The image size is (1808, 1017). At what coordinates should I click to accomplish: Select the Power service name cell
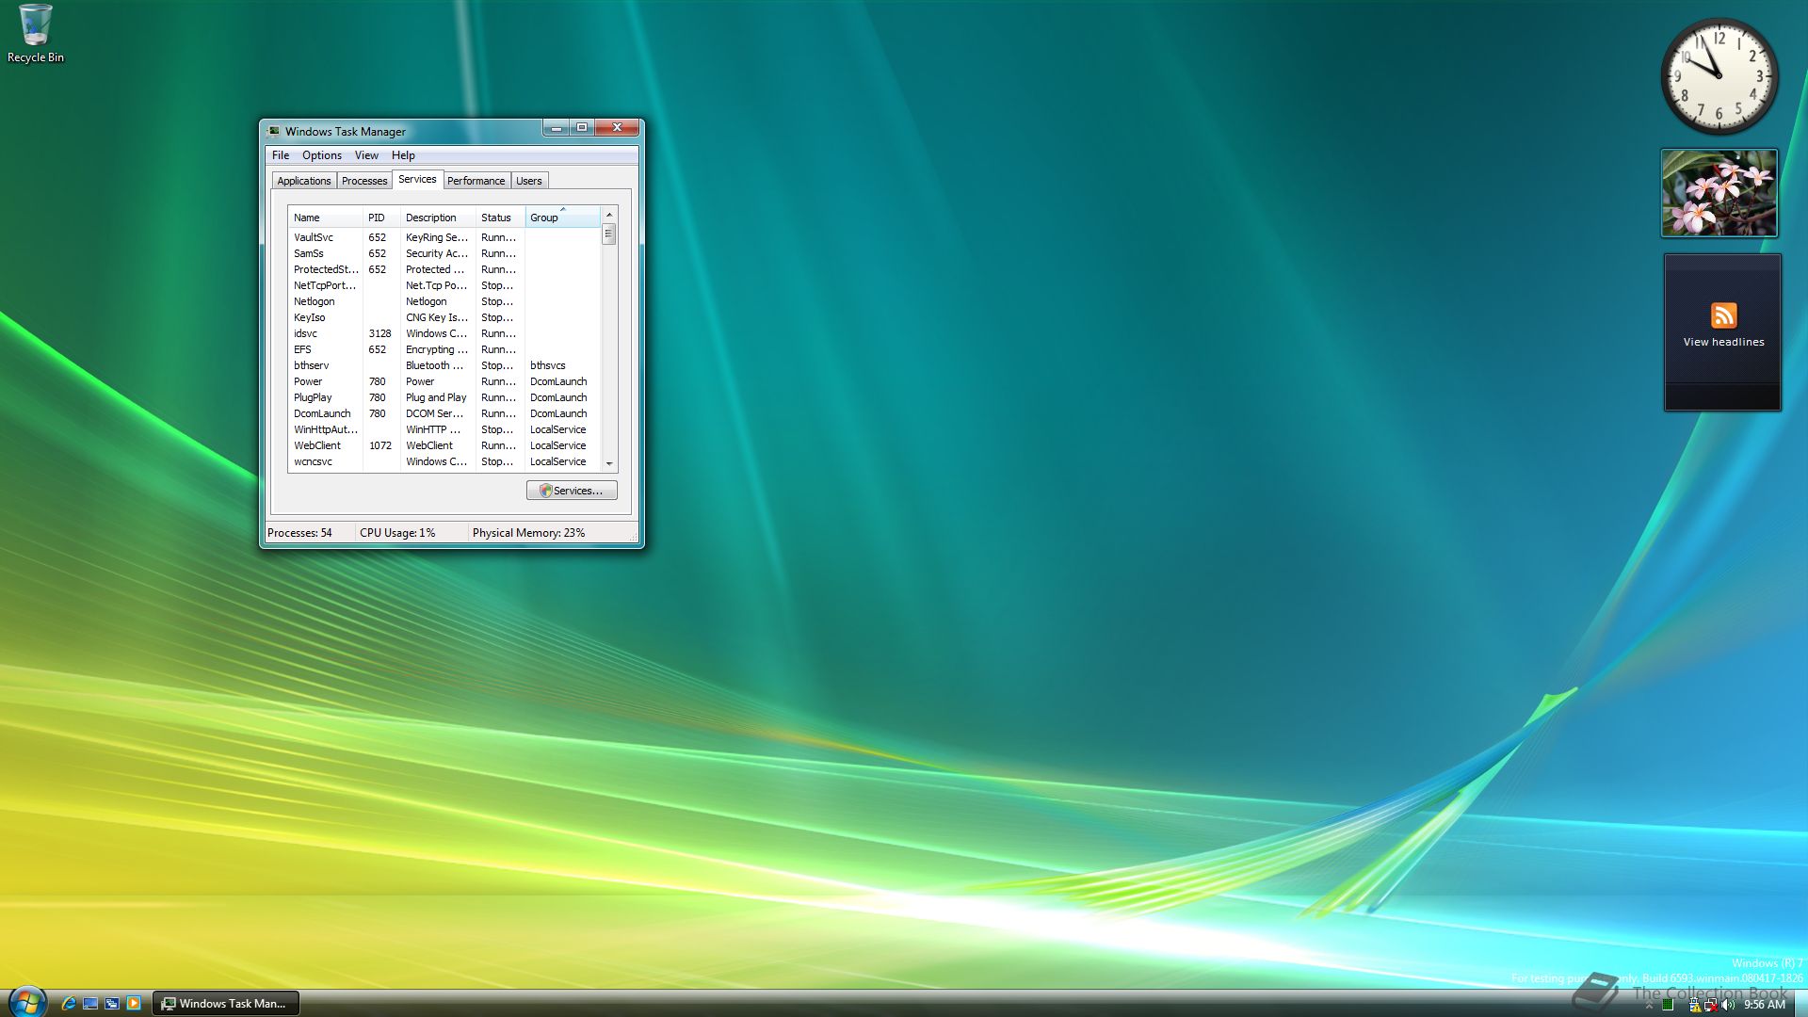[308, 381]
